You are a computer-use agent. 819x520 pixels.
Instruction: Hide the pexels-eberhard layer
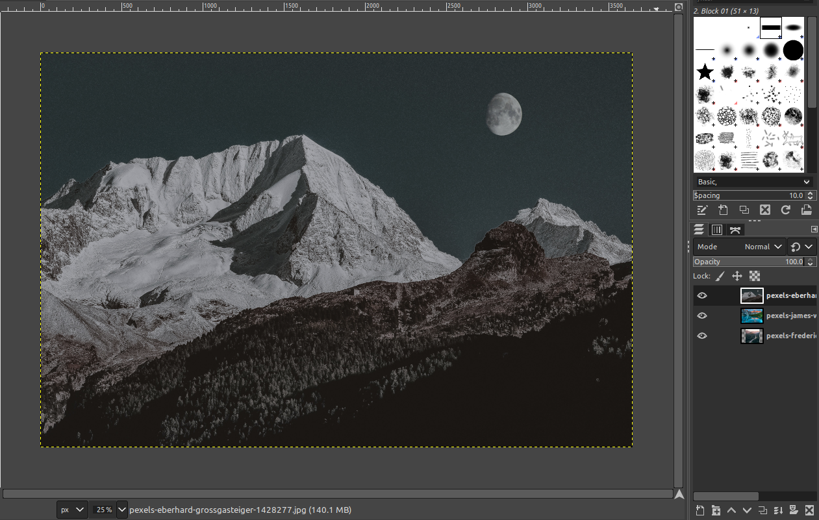[x=701, y=296]
